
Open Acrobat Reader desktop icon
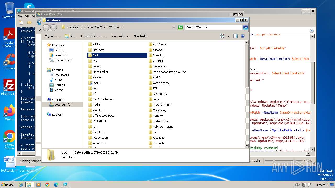[x=9, y=38]
